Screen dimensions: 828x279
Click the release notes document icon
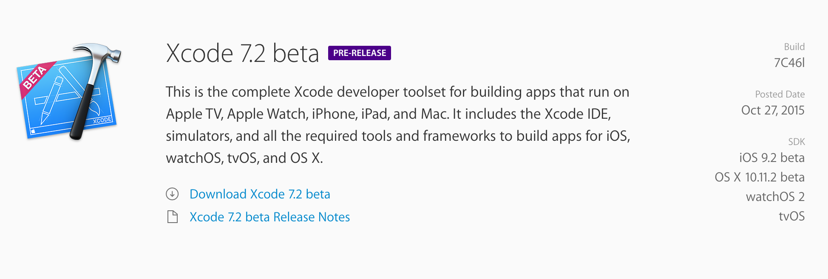tap(172, 217)
